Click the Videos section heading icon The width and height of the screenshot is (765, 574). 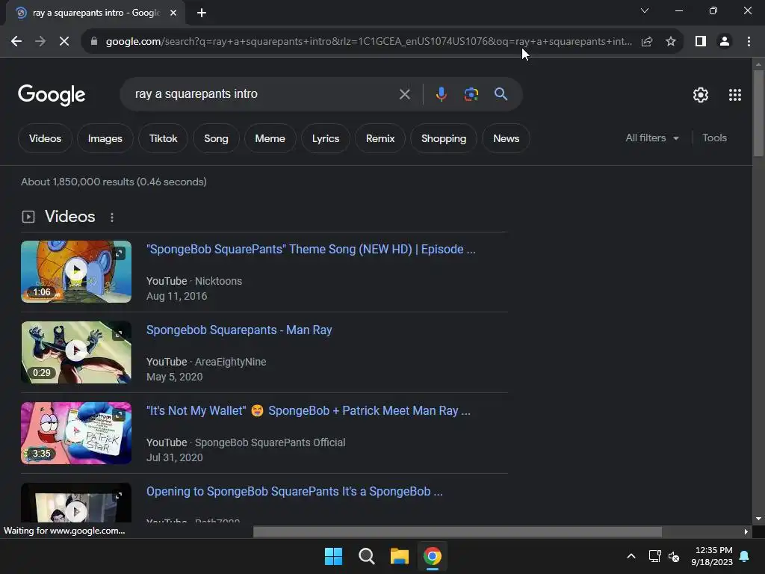tap(28, 217)
